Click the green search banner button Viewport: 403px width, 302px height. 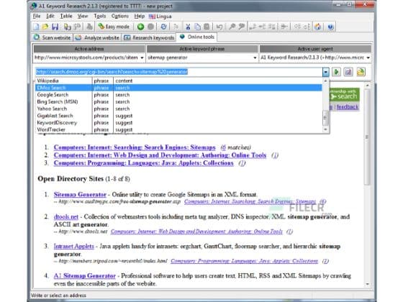345,95
